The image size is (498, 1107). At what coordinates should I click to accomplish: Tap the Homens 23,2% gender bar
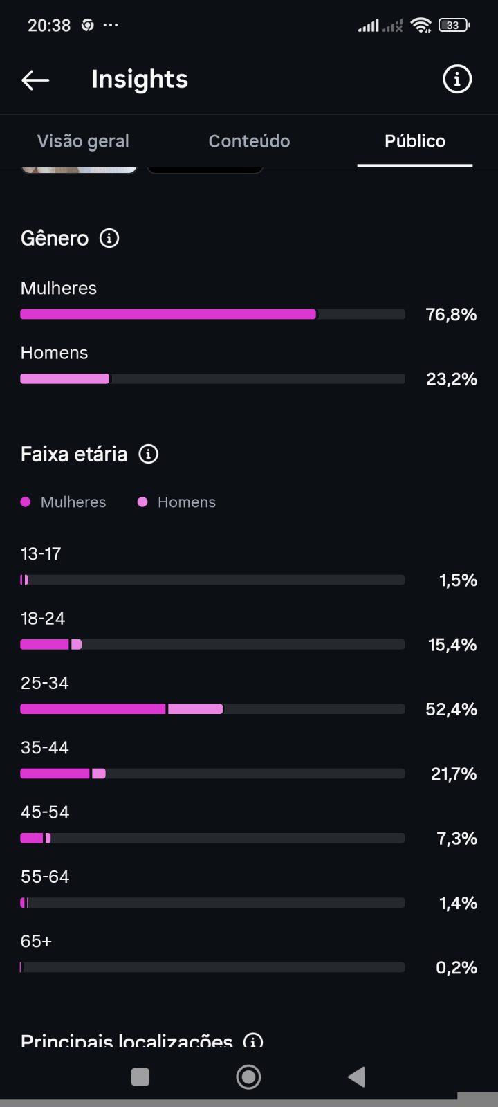click(213, 378)
